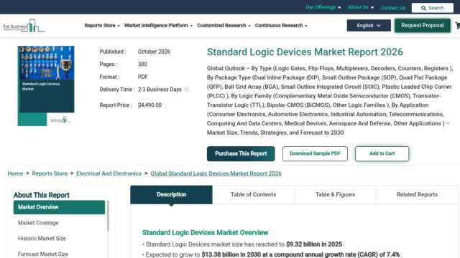Click Add to Cart button

point(382,153)
